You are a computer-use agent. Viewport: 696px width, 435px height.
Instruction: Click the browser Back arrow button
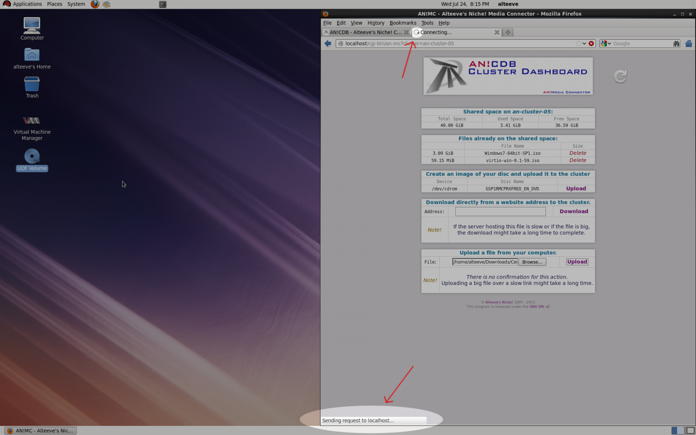[x=328, y=43]
